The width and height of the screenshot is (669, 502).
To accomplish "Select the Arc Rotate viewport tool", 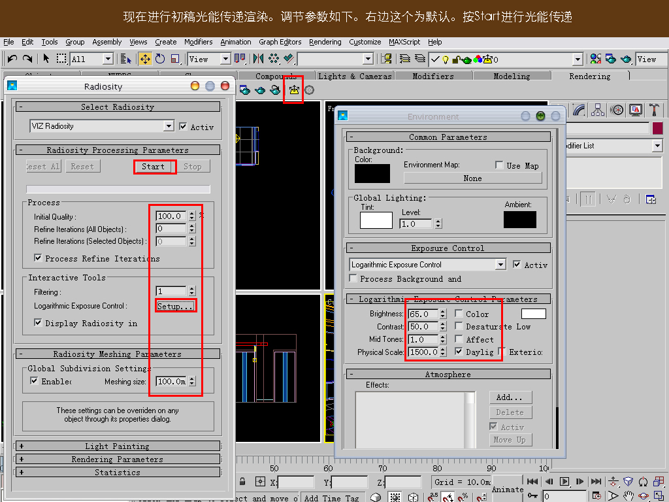I will coord(644,495).
